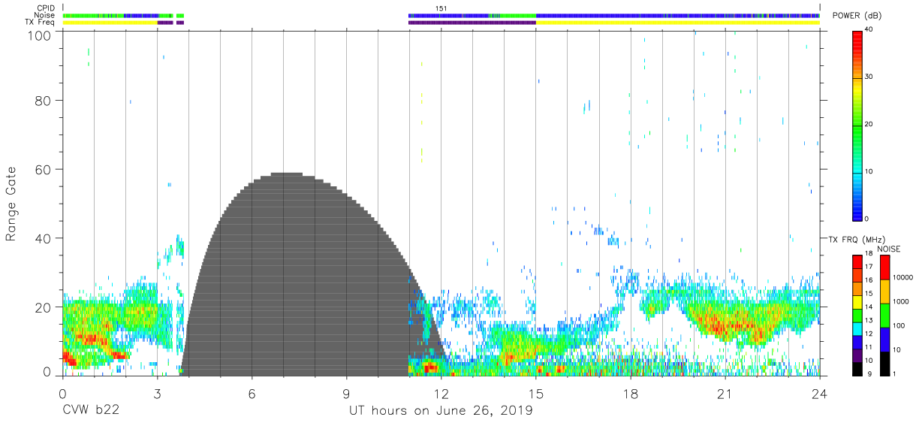The width and height of the screenshot is (922, 426).
Task: Click the 'NOISE' legend title
Action: [888, 249]
